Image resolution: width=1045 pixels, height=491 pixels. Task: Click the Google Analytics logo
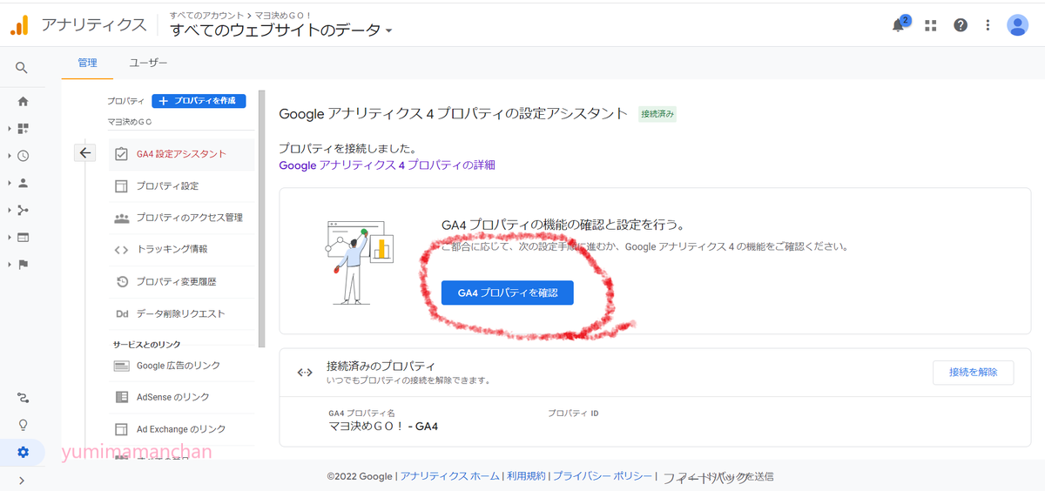(x=19, y=25)
